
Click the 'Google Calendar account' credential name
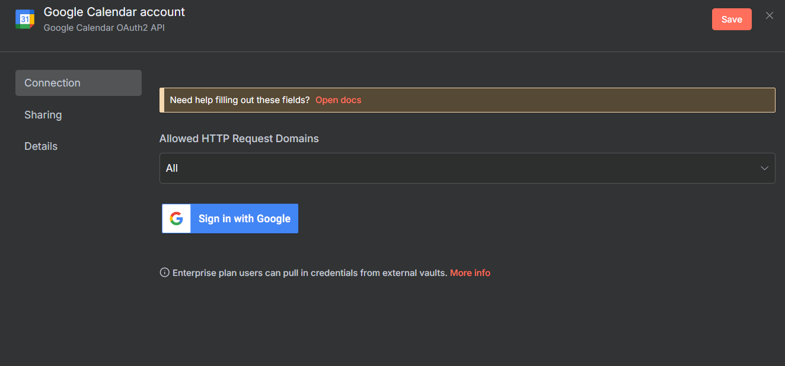(x=114, y=12)
